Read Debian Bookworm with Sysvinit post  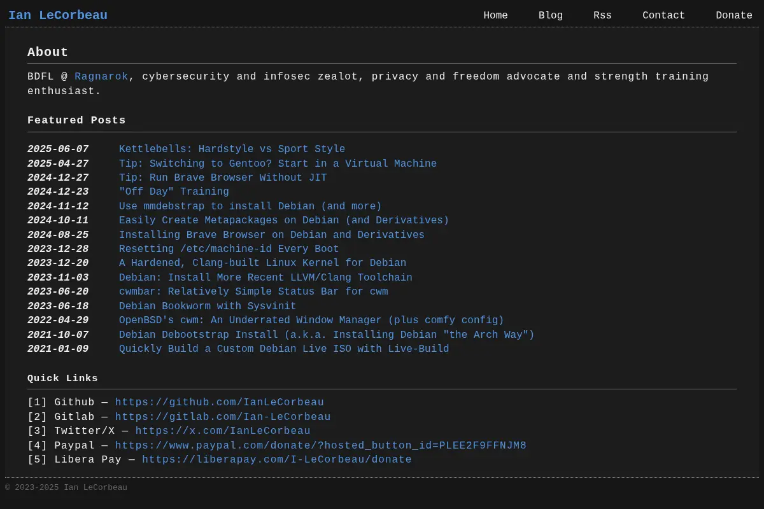click(x=208, y=306)
